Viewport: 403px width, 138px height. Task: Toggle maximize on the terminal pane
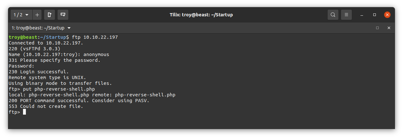[x=377, y=28]
